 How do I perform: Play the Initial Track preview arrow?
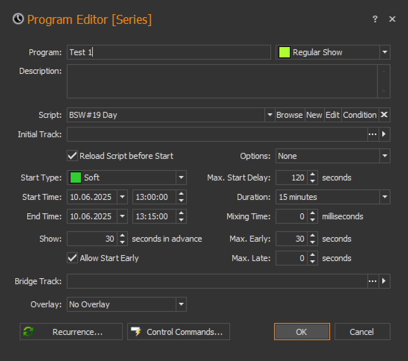click(x=385, y=134)
